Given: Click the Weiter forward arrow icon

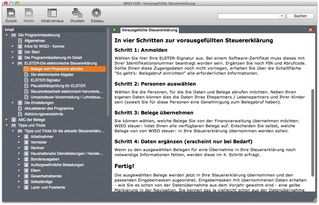Looking at the screenshot, I should 29,13.
